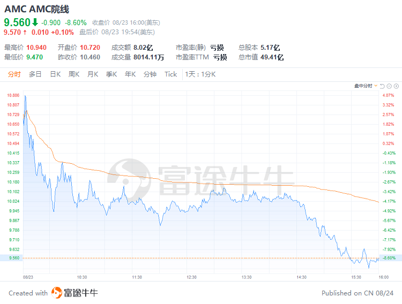Click the Futu logo beside 'Created with'
The height and width of the screenshot is (304, 402).
pyautogui.click(x=57, y=293)
